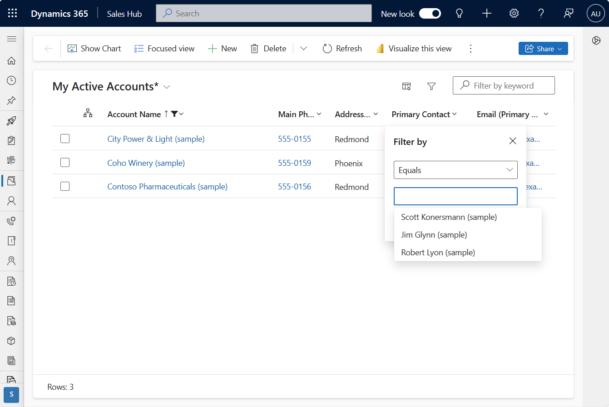
Task: Expand Delete split-button chevron
Action: coord(303,49)
